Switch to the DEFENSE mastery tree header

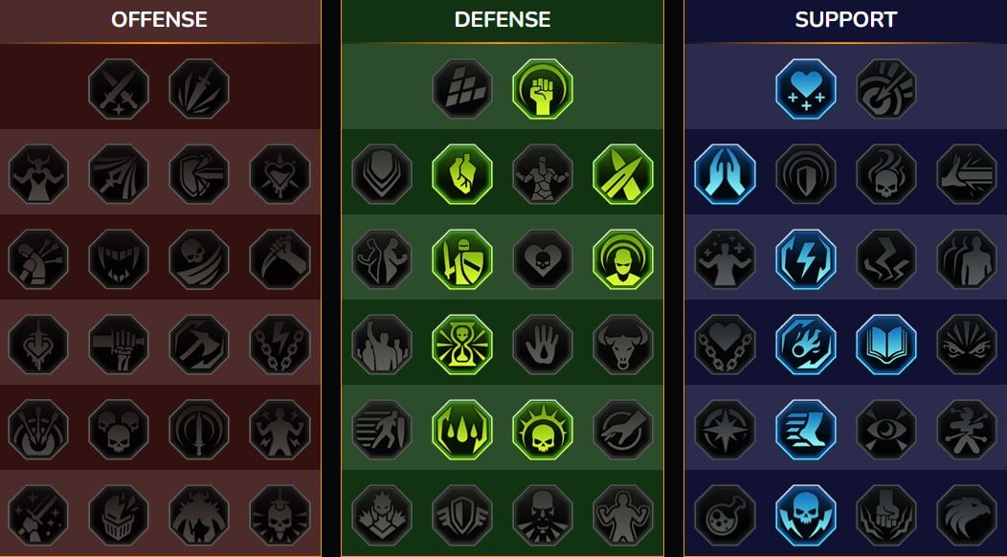point(503,20)
